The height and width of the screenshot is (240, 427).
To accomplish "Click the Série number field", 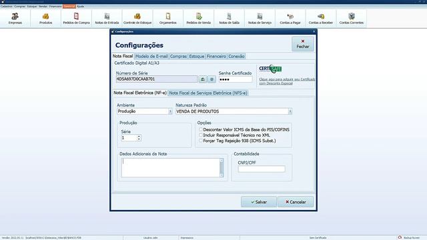I will coord(129,138).
